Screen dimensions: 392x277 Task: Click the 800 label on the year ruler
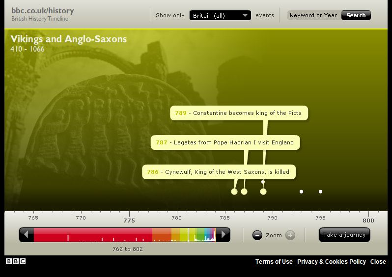click(x=368, y=221)
